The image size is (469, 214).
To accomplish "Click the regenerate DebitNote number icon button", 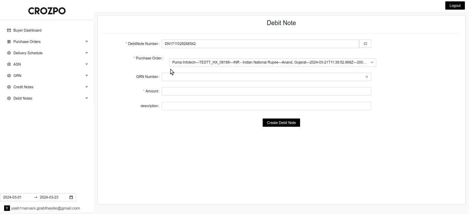I will (365, 44).
